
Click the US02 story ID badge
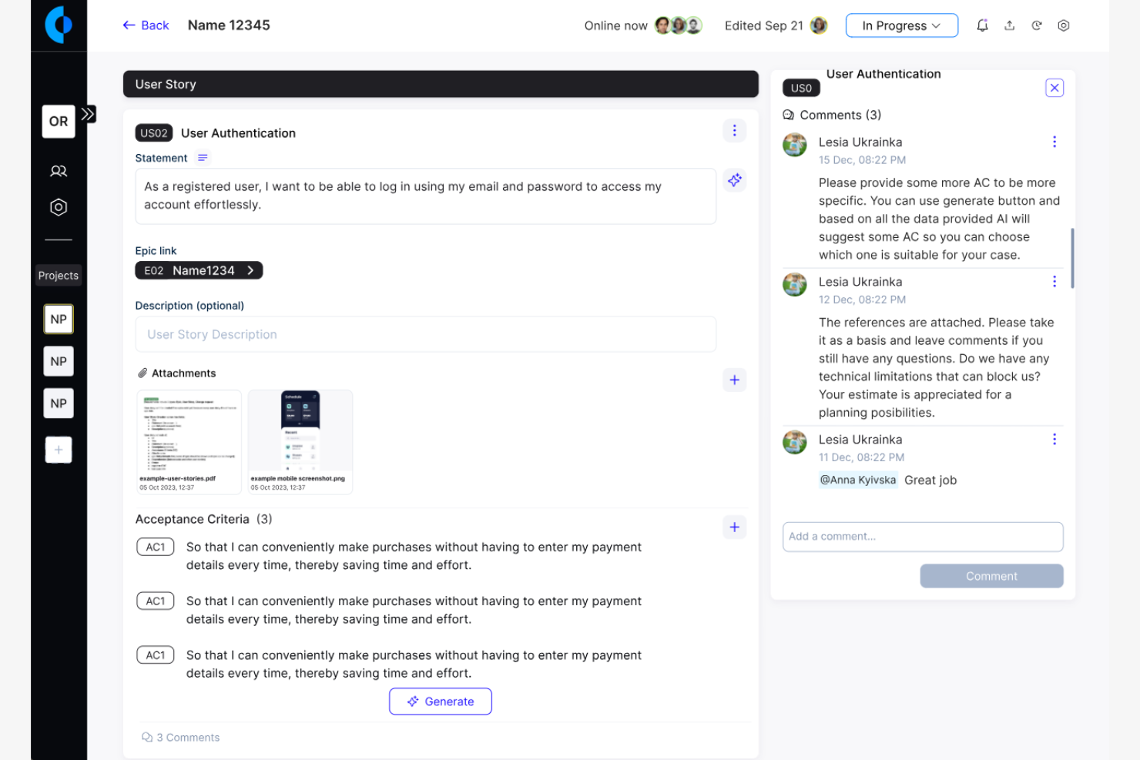154,133
